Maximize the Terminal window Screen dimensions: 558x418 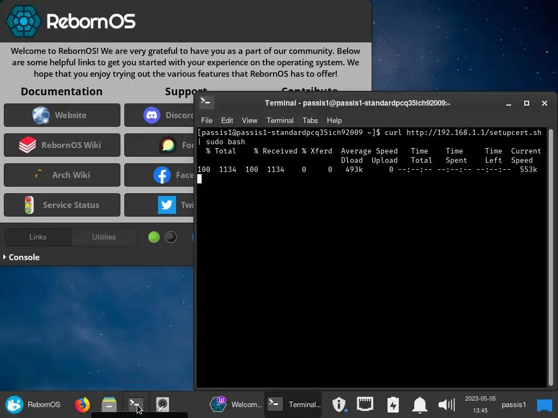click(x=527, y=103)
